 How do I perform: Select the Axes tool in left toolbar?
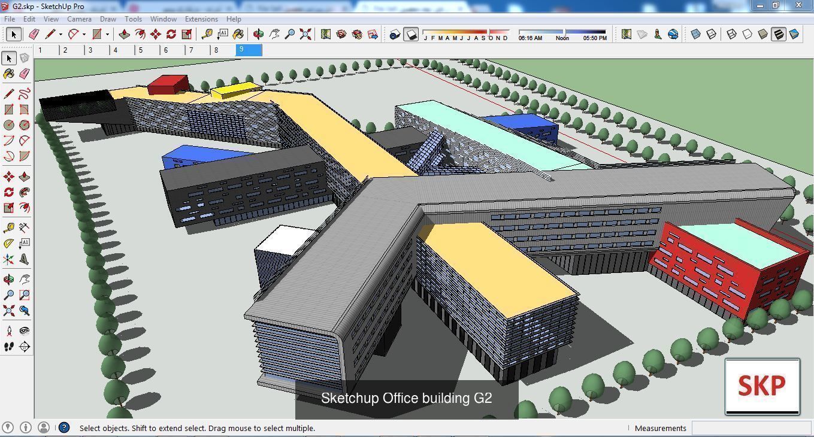click(9, 259)
